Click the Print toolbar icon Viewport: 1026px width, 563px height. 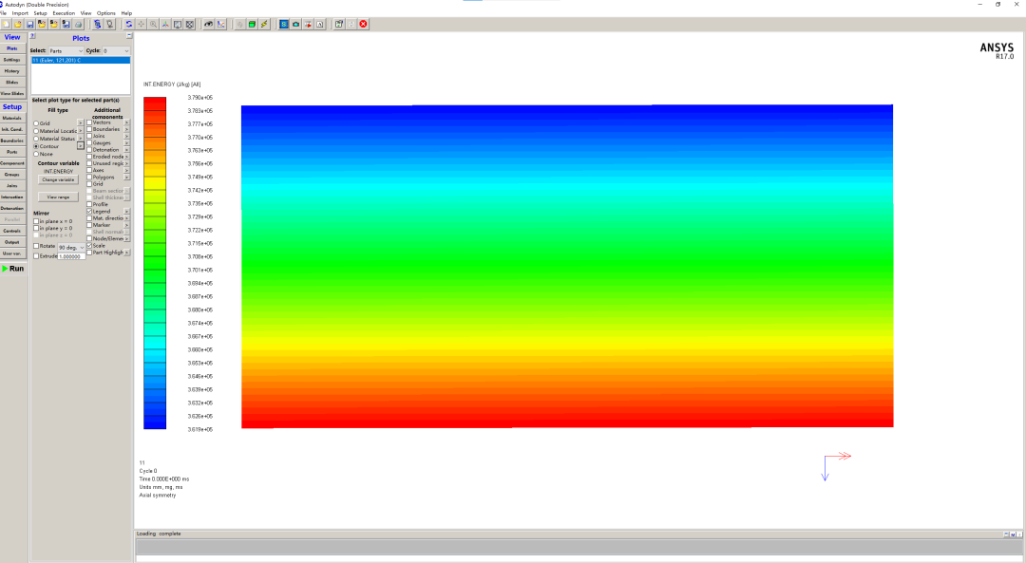79,24
